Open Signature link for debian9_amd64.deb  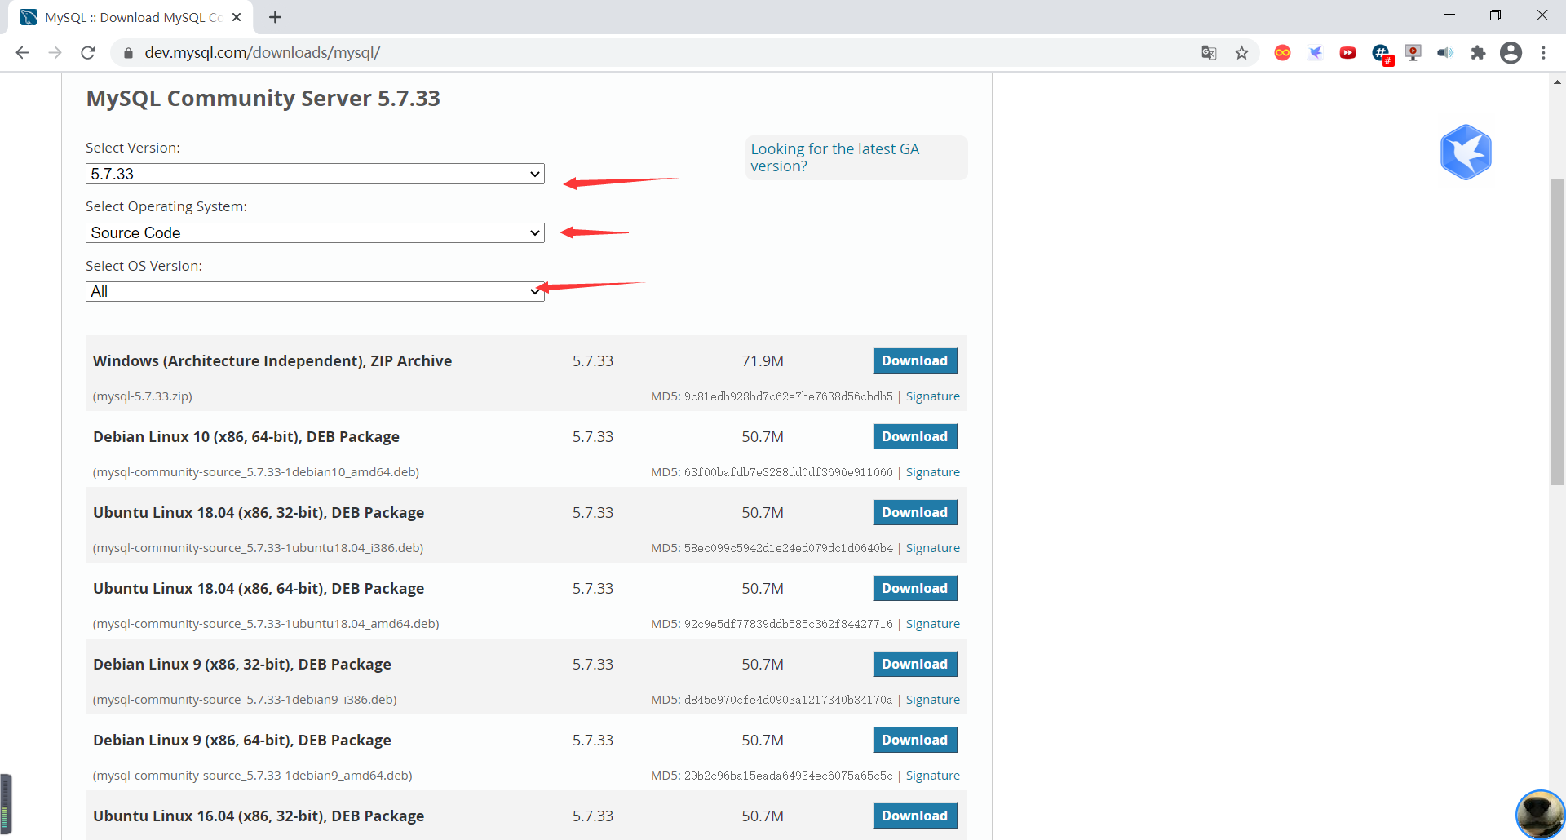pyautogui.click(x=932, y=776)
